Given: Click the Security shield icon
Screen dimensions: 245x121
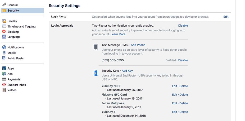Looking at the screenshot, I should point(4,11).
